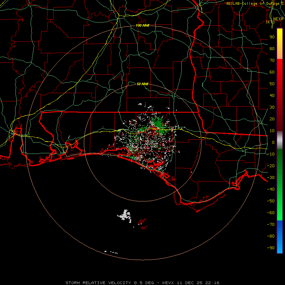Viewport: 285px width, 285px height.
Task: Click the Storm Relative Velocity caption at bottom
Action: (x=142, y=283)
